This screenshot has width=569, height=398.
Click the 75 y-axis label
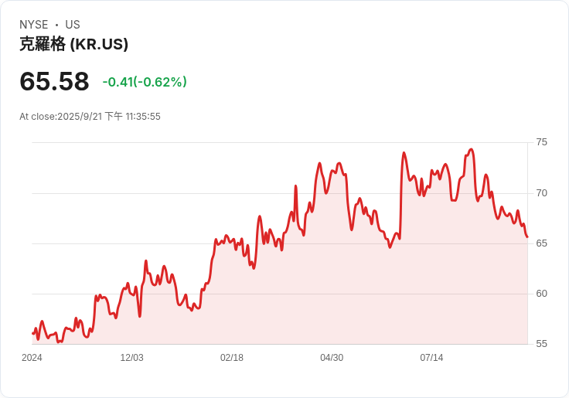click(x=541, y=142)
